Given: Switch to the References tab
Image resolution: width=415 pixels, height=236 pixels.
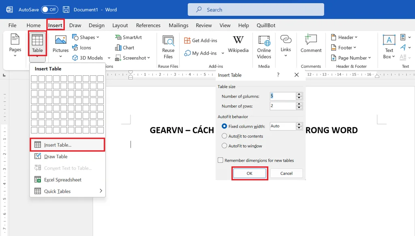Looking at the screenshot, I should click(148, 25).
